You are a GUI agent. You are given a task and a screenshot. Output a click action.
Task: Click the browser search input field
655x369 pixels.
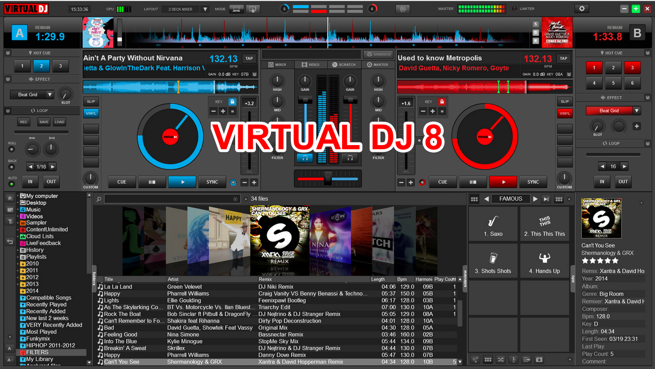tap(172, 199)
